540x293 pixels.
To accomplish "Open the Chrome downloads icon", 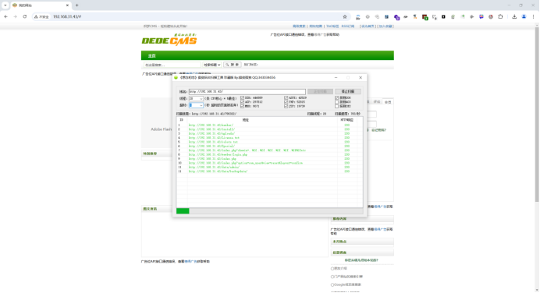I will pyautogui.click(x=514, y=16).
